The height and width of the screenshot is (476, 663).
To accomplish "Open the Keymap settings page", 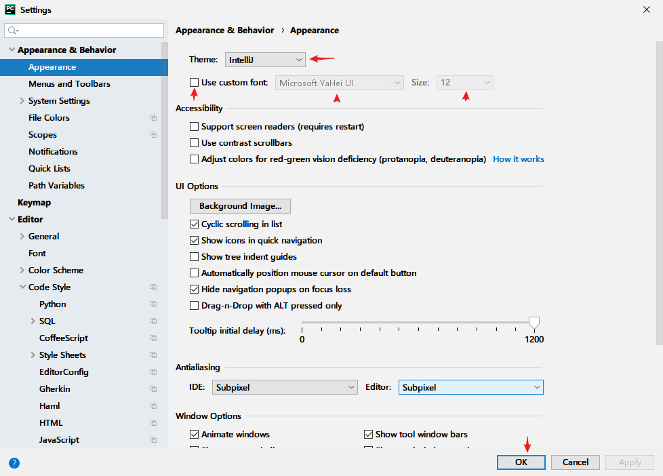I will click(x=35, y=202).
